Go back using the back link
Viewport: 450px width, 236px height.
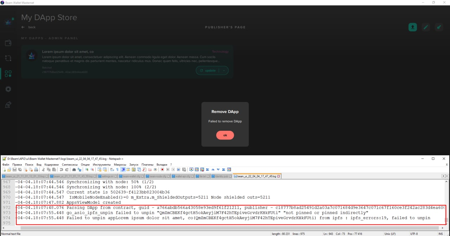coord(28,27)
